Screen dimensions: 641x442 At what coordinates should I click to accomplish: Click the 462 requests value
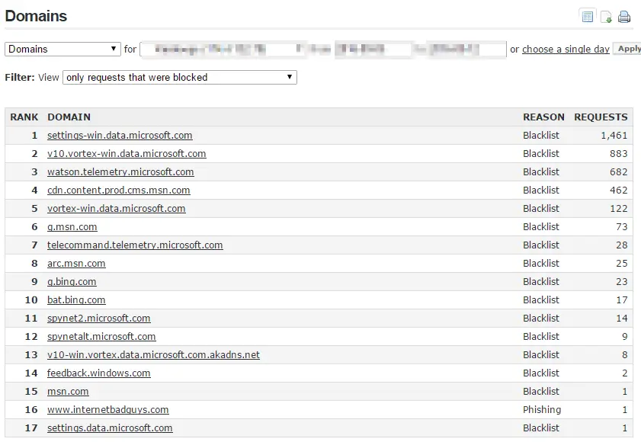[619, 190]
